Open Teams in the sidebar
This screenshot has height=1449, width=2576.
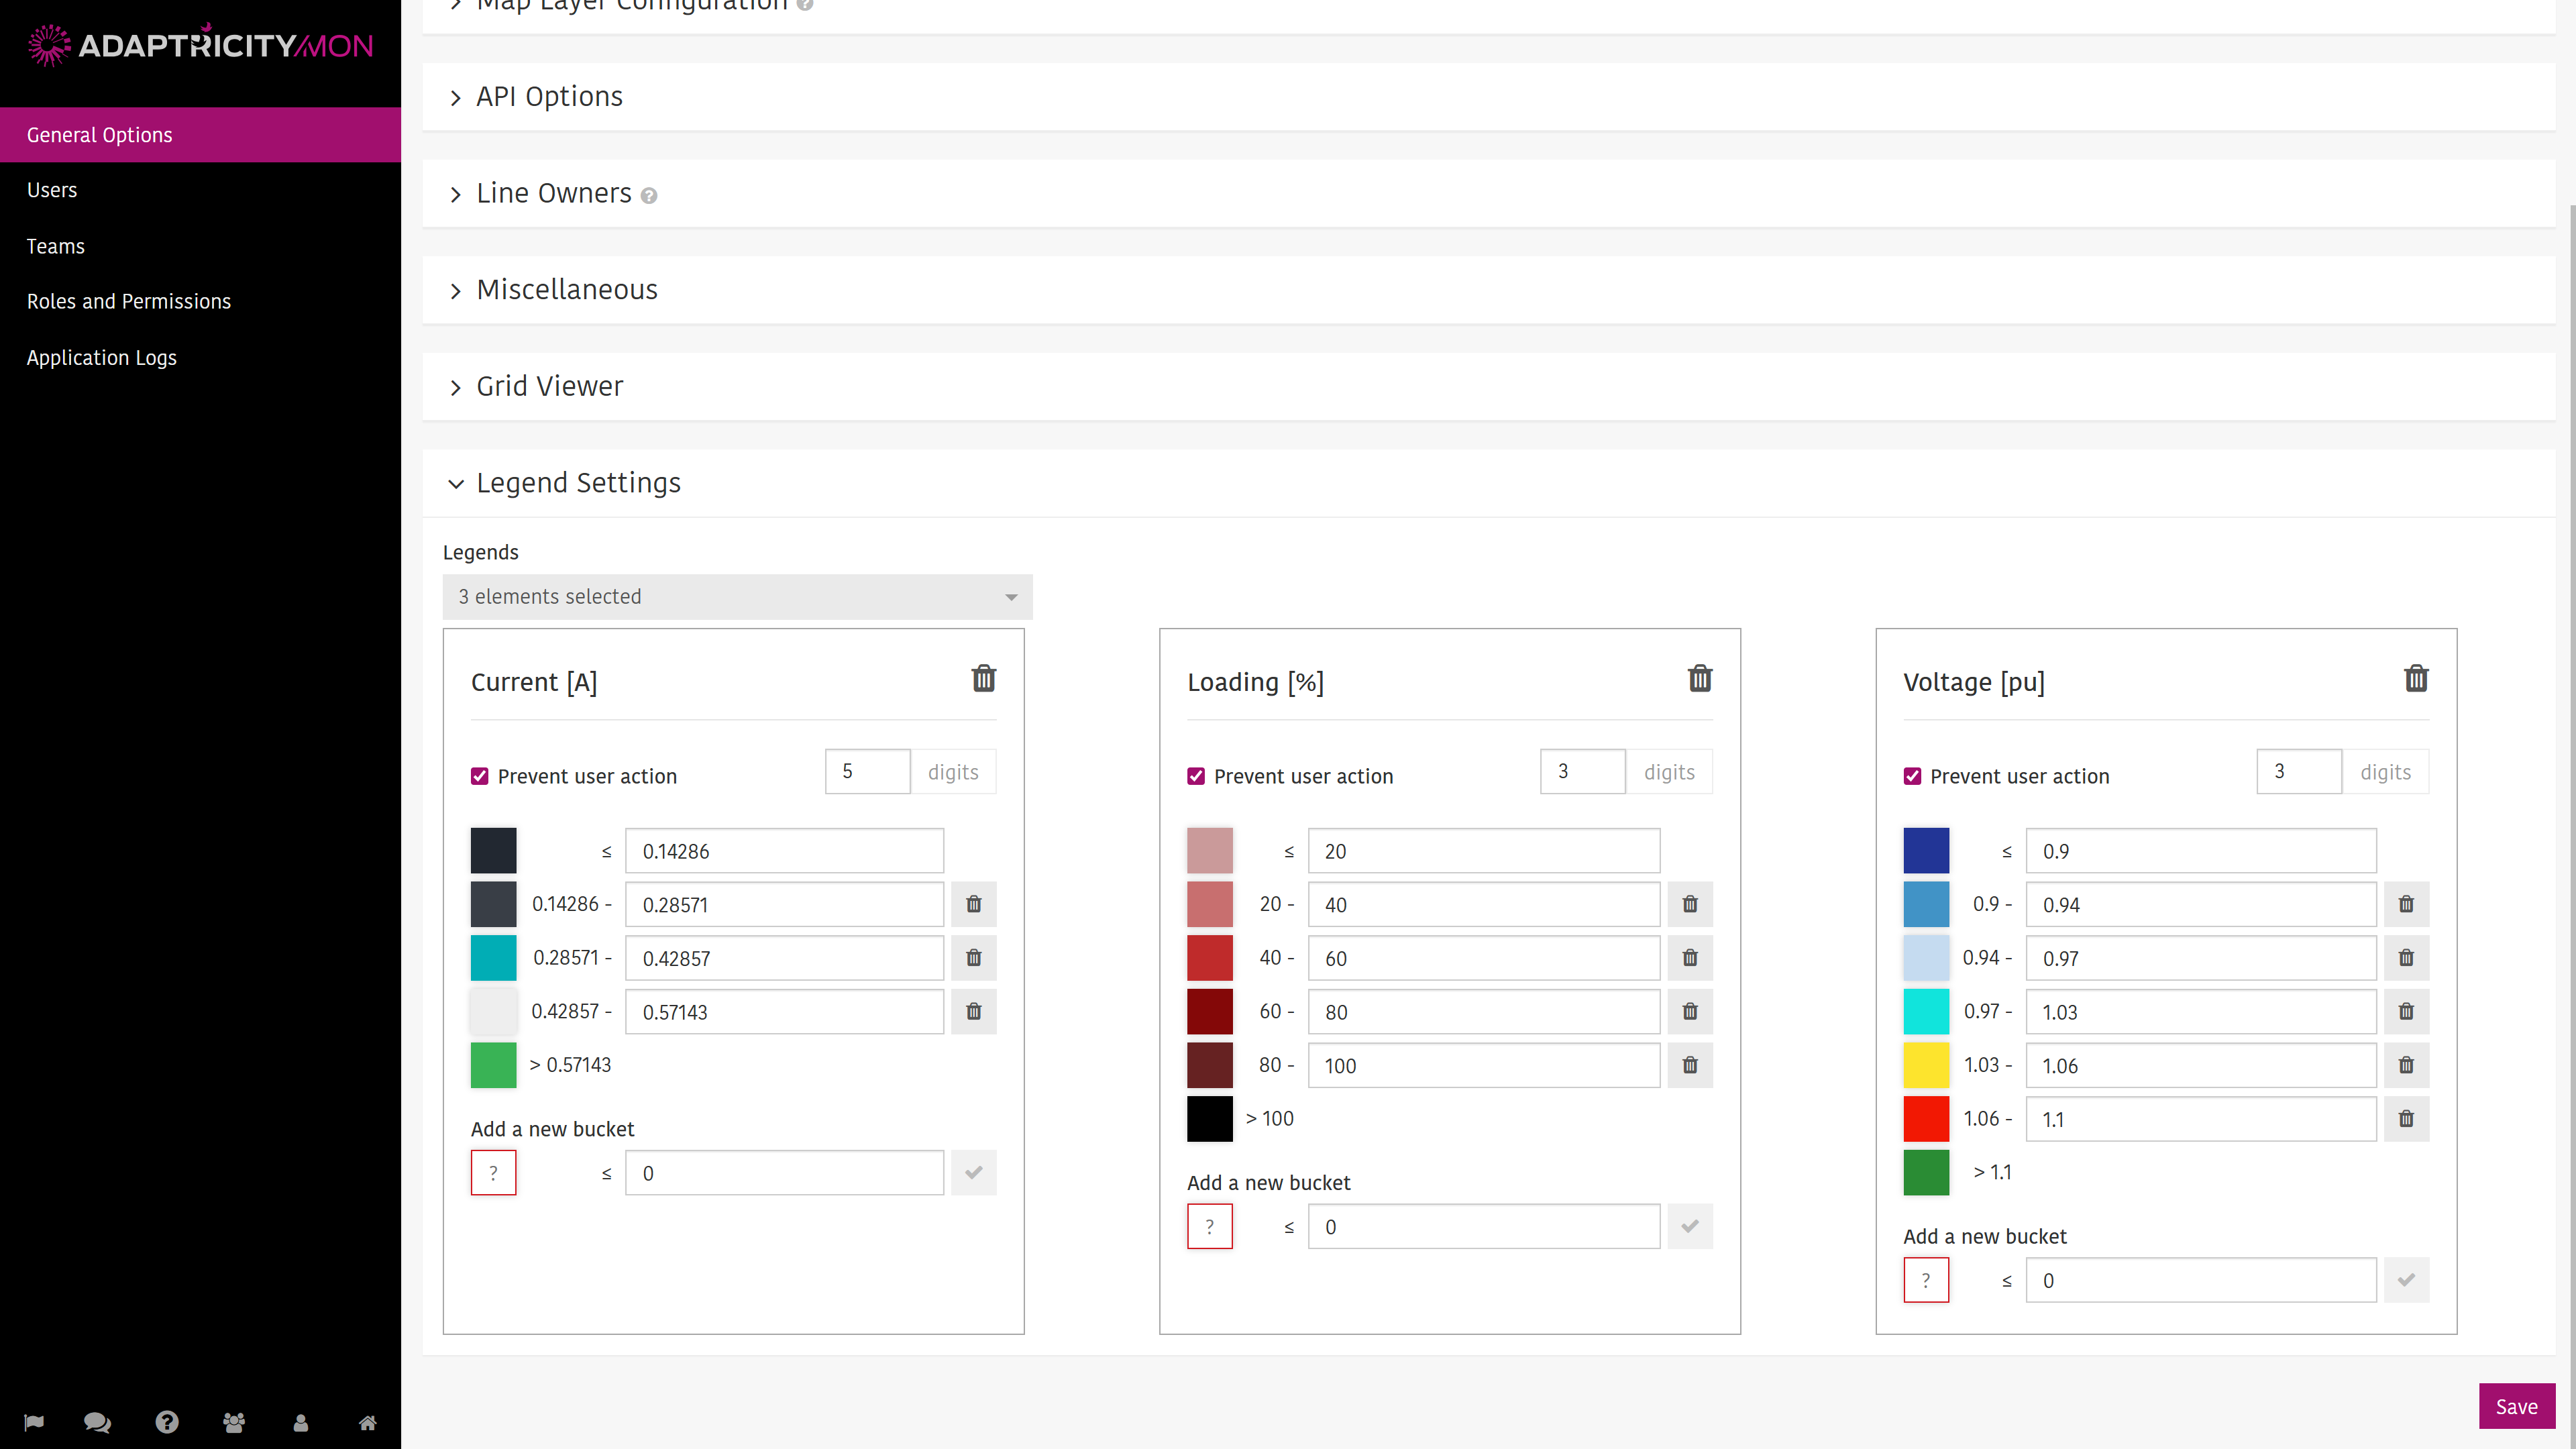[x=200, y=246]
